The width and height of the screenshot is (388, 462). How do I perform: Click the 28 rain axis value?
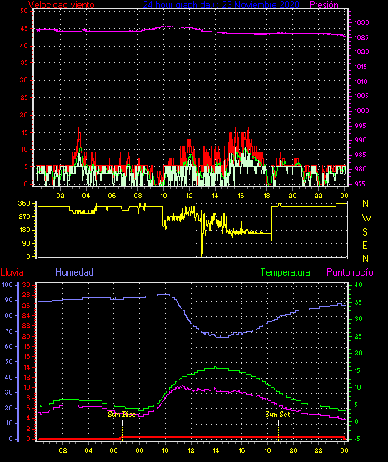(26, 295)
